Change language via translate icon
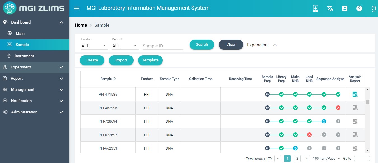The width and height of the screenshot is (378, 163). 330,8
